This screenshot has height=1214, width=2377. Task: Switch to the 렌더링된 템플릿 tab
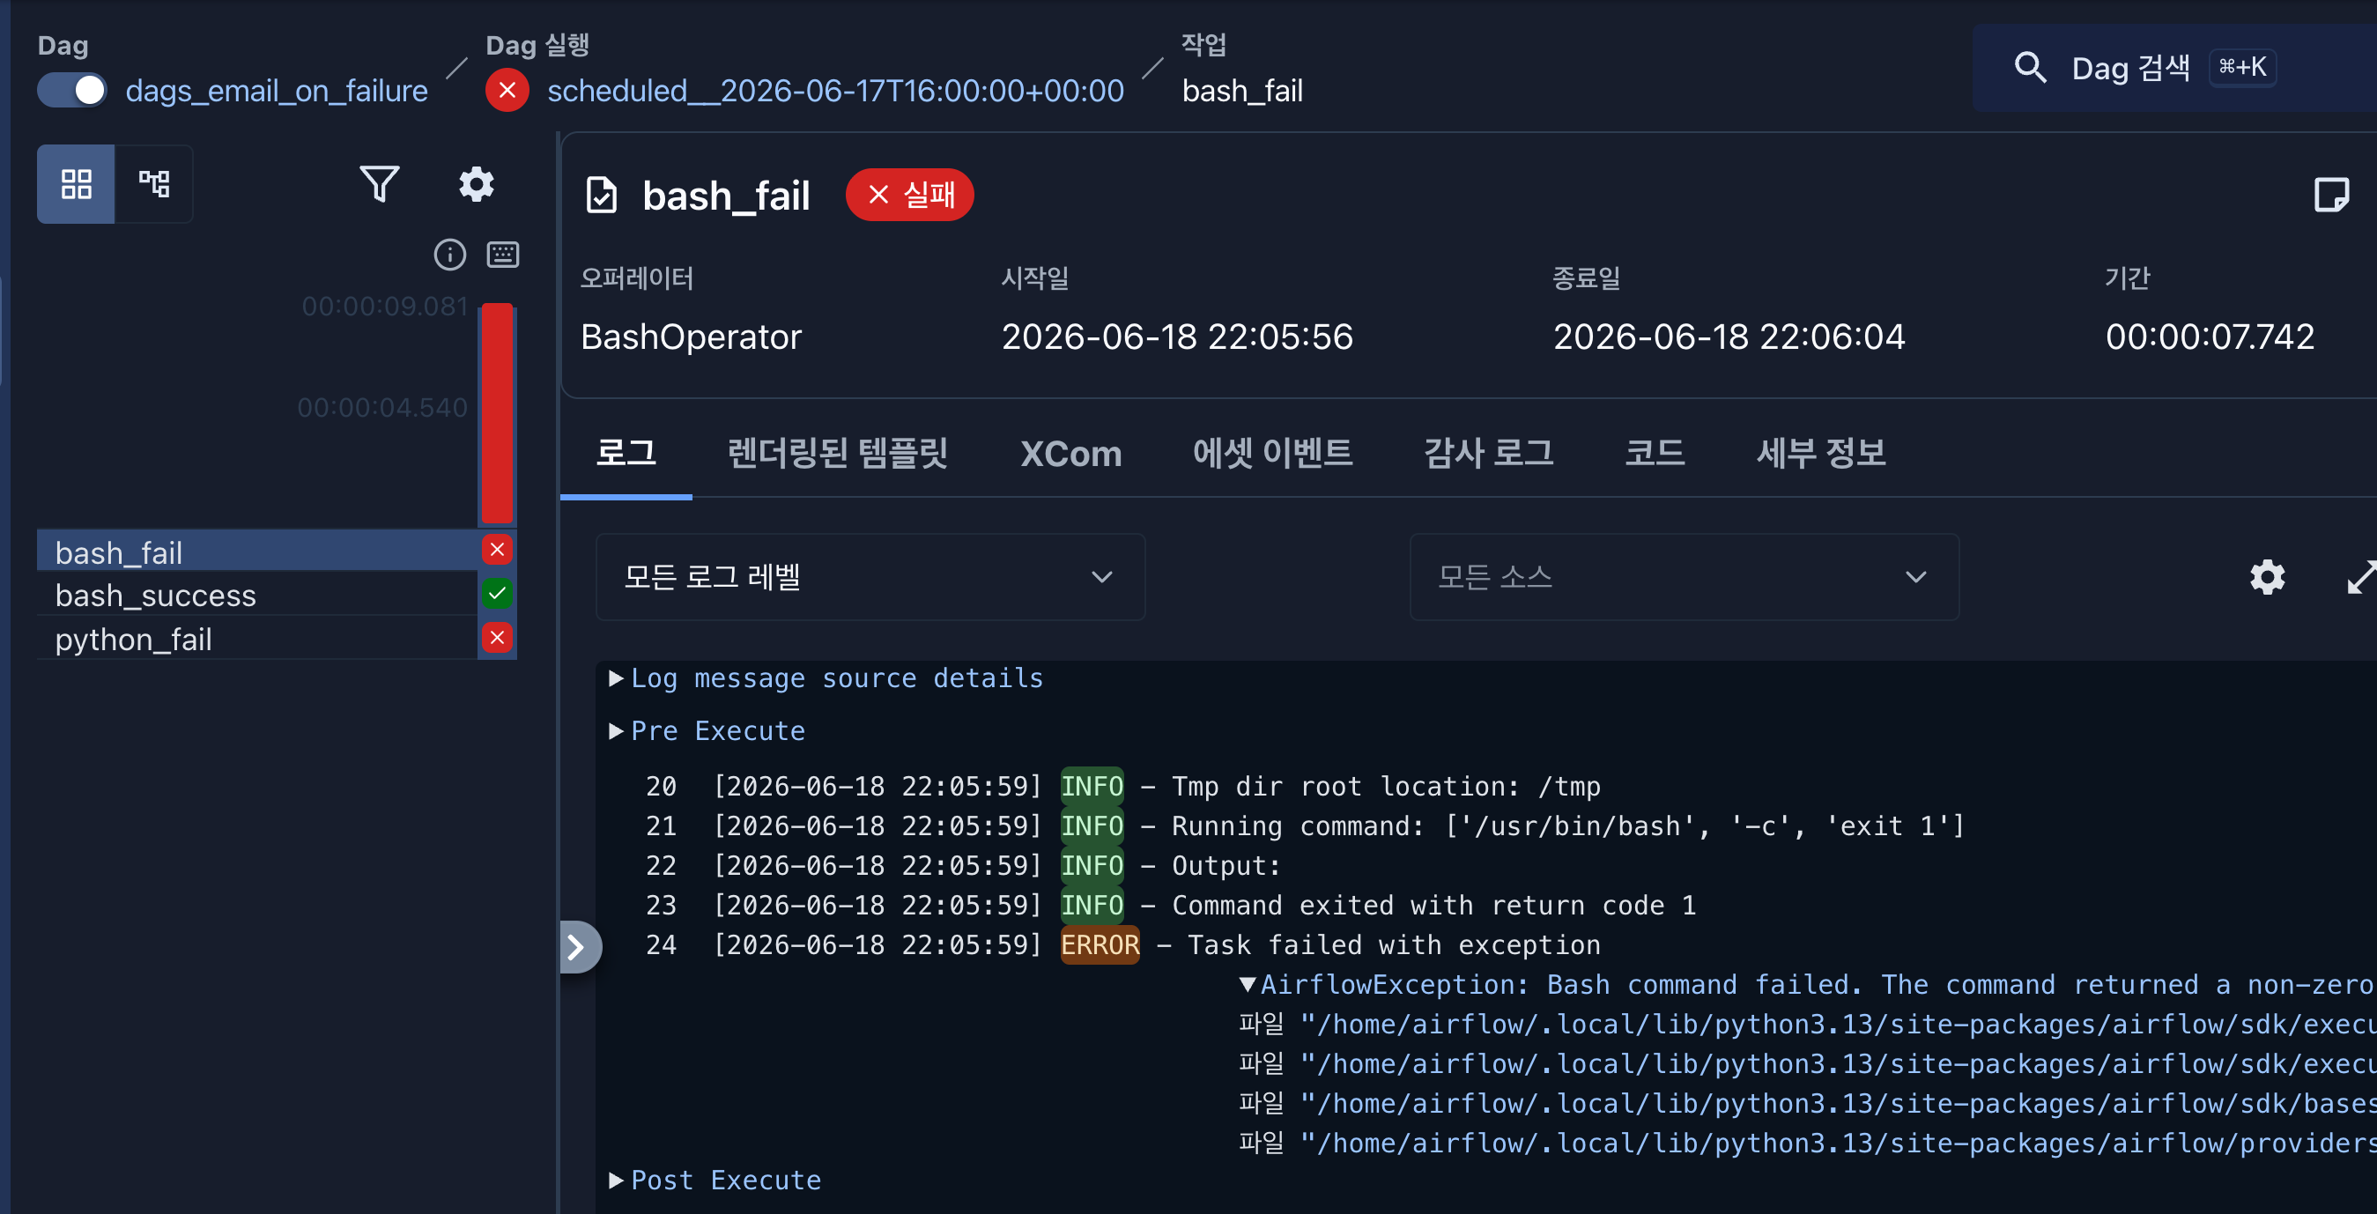837,453
